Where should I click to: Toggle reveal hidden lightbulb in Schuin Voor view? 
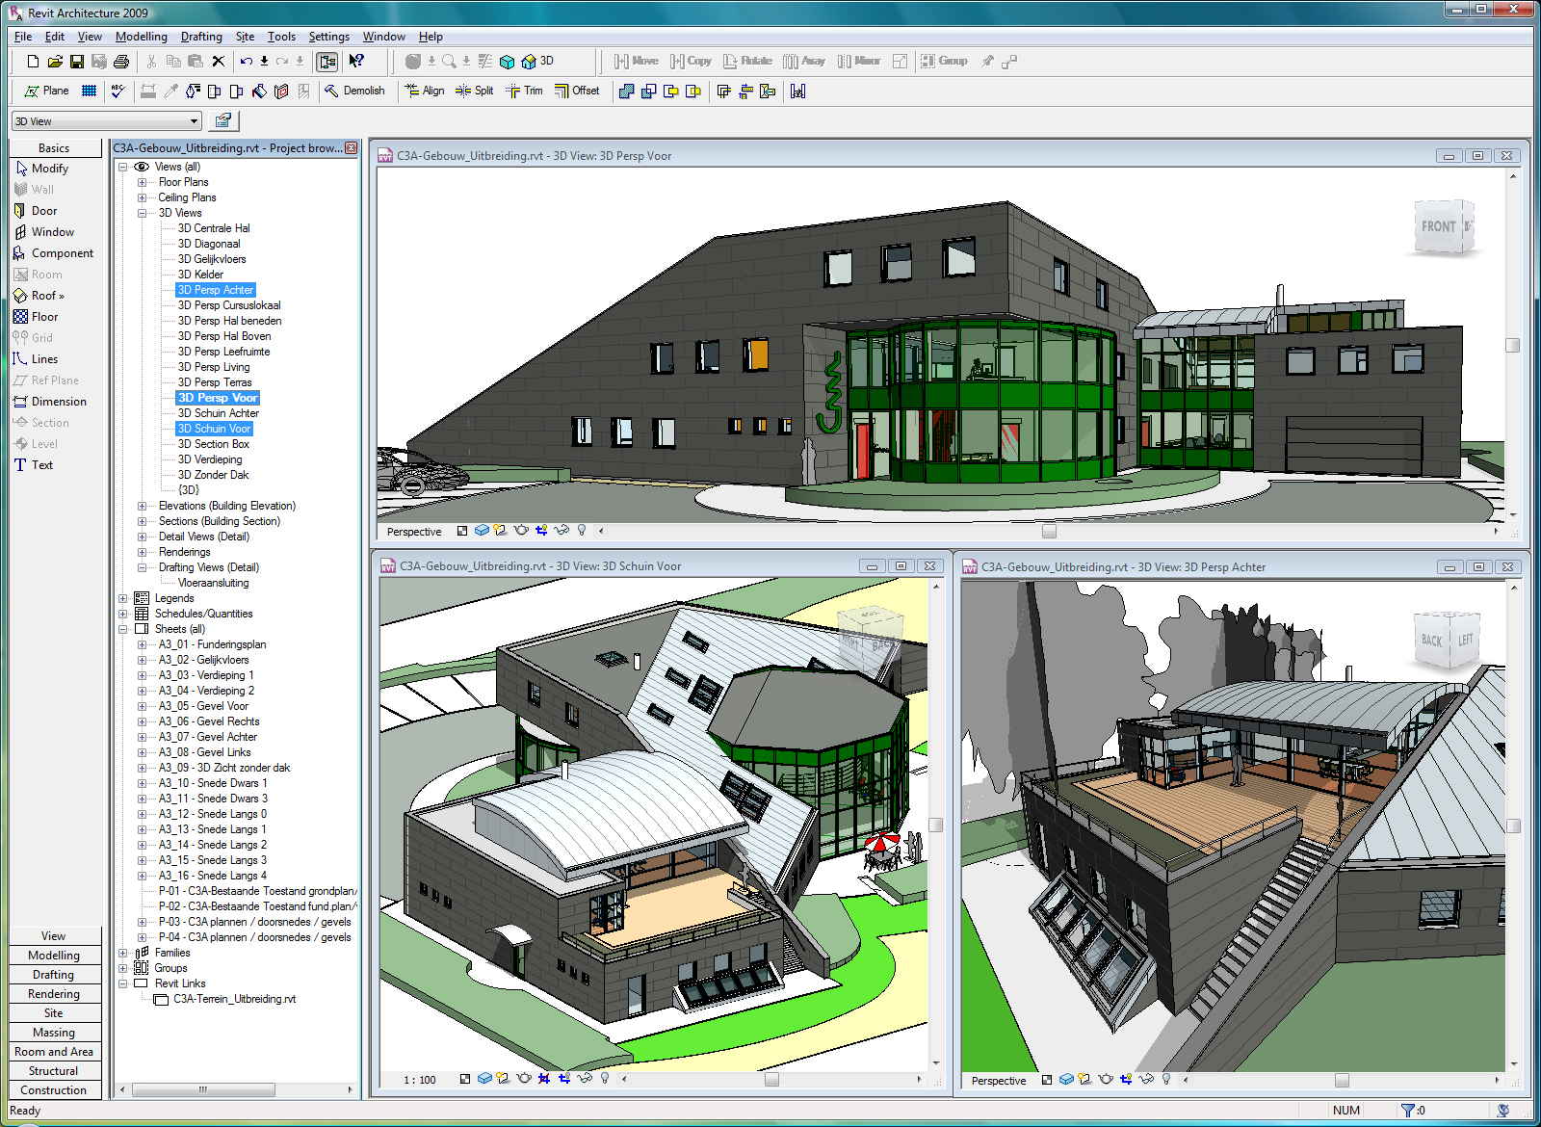(x=605, y=1079)
